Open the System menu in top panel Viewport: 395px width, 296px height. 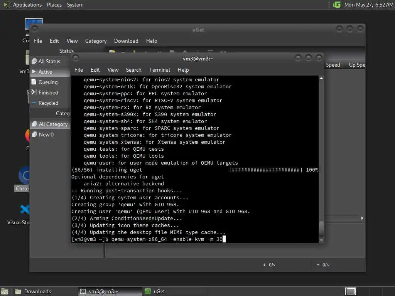pyautogui.click(x=75, y=5)
